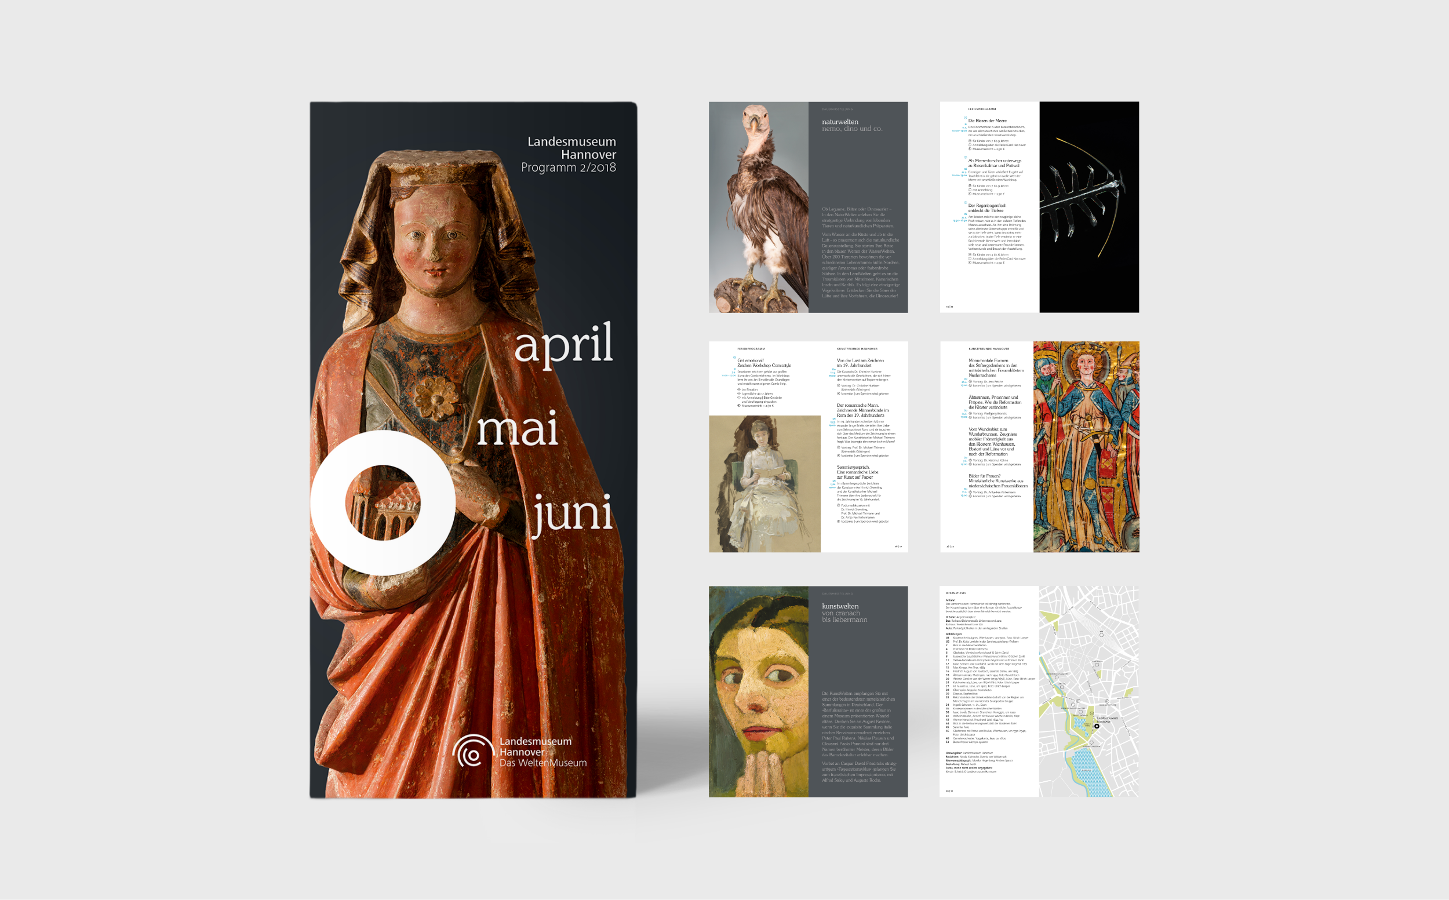The image size is (1449, 900).
Task: Click the "Von der Lust am Zeichnen" heading
Action: 860,360
